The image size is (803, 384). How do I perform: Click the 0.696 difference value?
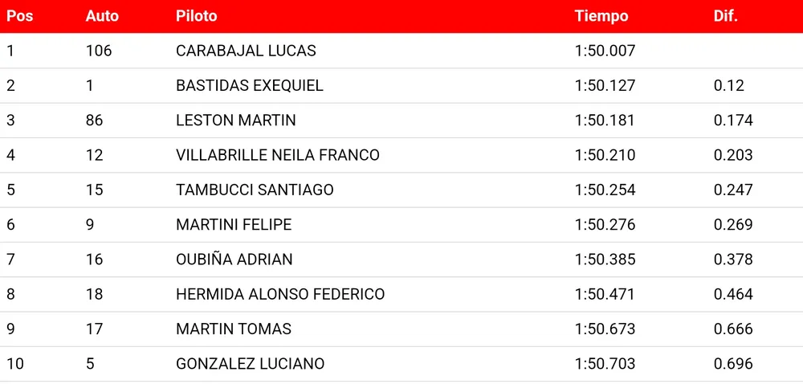[733, 364]
